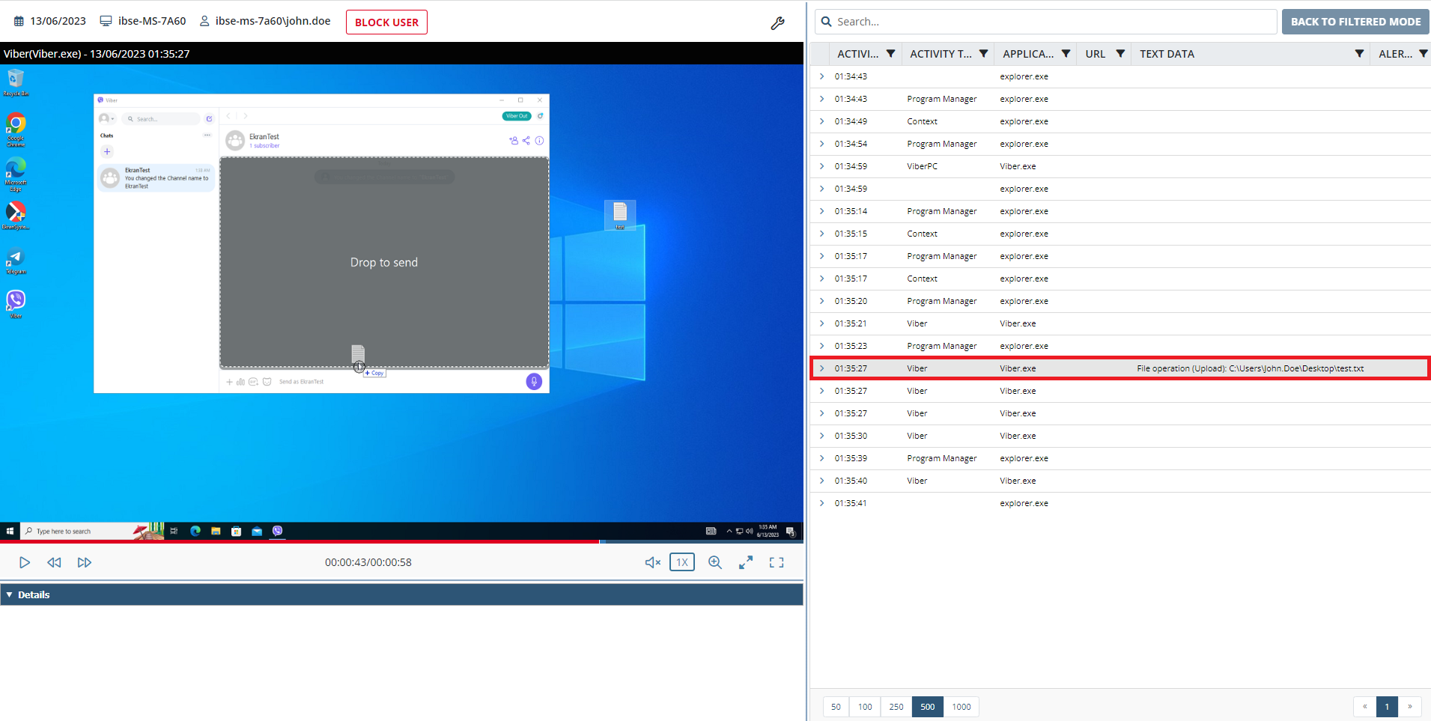Image resolution: width=1431 pixels, height=721 pixels.
Task: Enter full screen player mode
Action: coord(777,562)
